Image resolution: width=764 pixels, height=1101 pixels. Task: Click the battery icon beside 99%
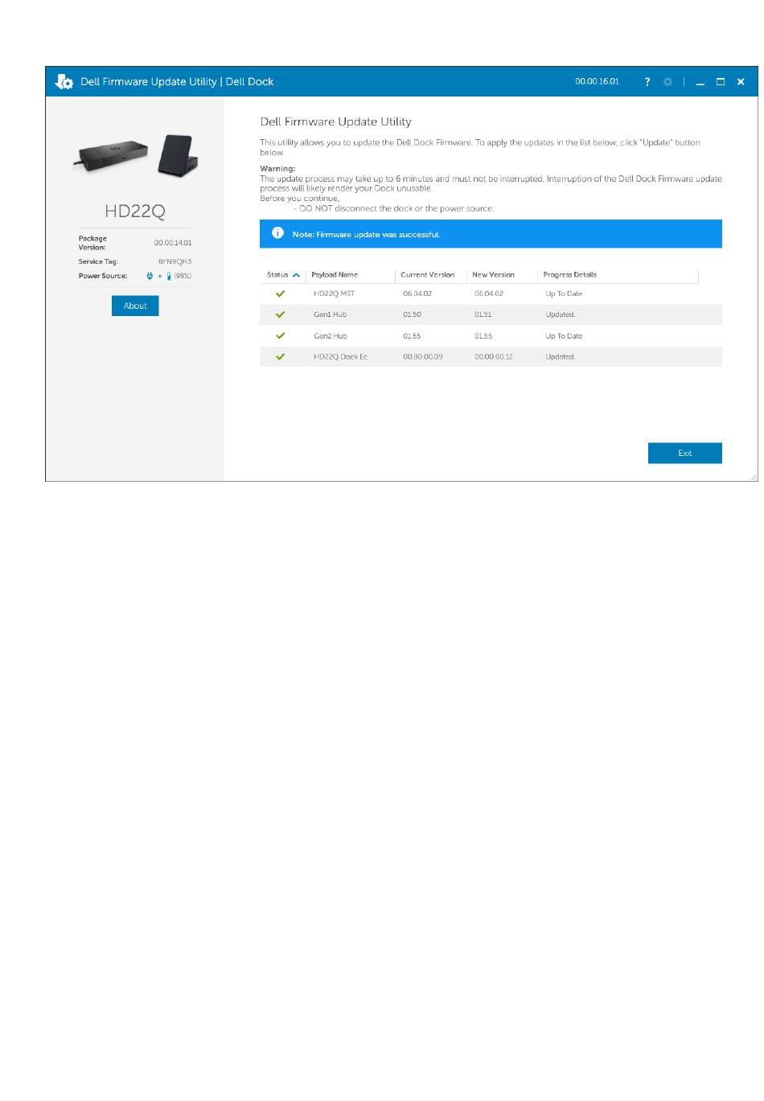[169, 276]
